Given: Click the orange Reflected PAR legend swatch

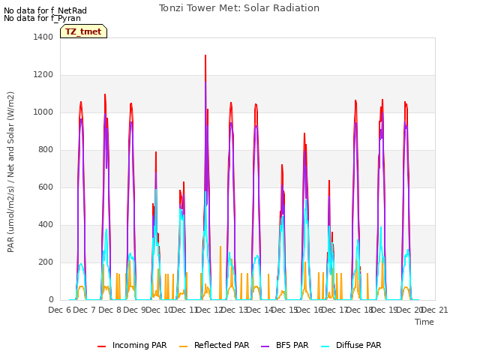Looking at the screenshot, I should 183,346.
